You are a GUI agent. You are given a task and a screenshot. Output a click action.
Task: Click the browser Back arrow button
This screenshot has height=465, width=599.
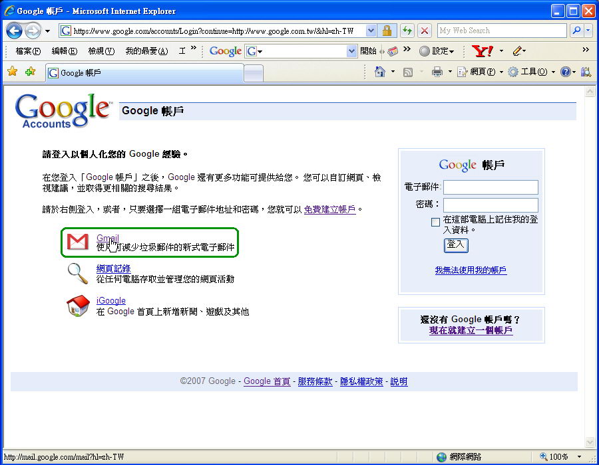(x=14, y=31)
